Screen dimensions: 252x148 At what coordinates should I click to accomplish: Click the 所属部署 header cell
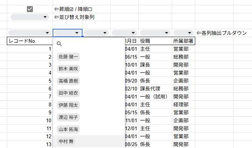click(x=184, y=41)
